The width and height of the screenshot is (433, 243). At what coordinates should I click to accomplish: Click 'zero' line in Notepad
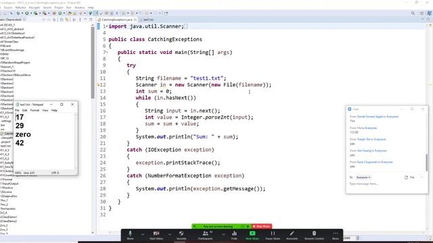(x=23, y=134)
